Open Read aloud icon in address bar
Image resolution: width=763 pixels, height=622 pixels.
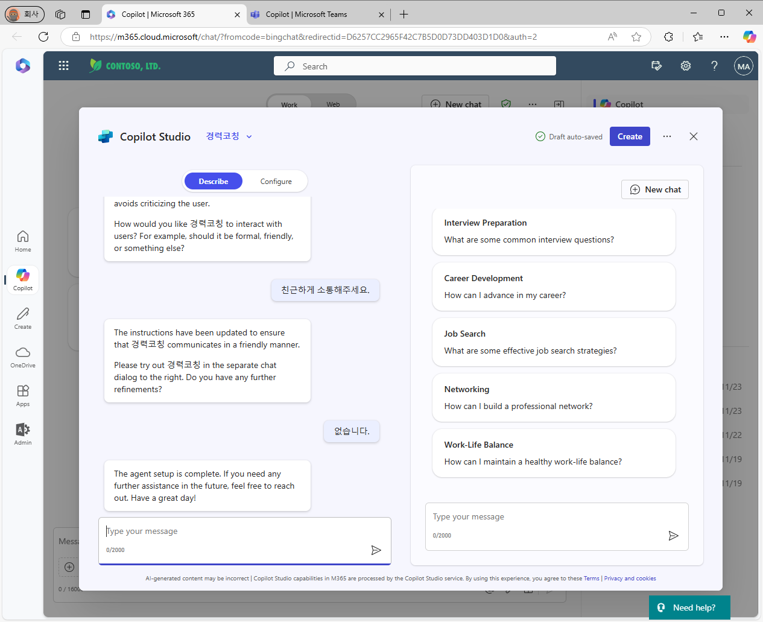[612, 37]
